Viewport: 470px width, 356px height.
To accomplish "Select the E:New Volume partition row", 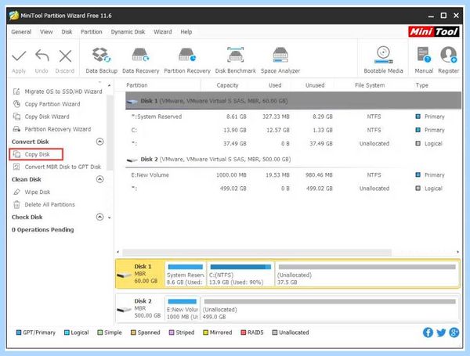I will tap(293, 174).
